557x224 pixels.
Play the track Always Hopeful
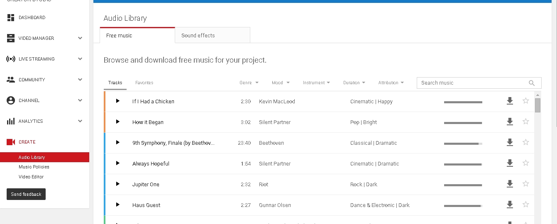pos(118,163)
